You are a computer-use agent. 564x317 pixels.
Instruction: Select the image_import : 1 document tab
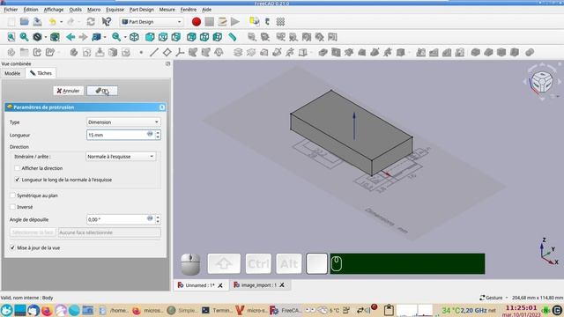259,285
